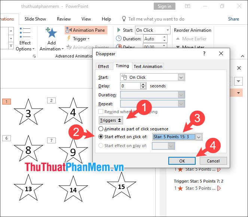Open the Help ribbon tab
The image size is (248, 217).
click(106, 19)
